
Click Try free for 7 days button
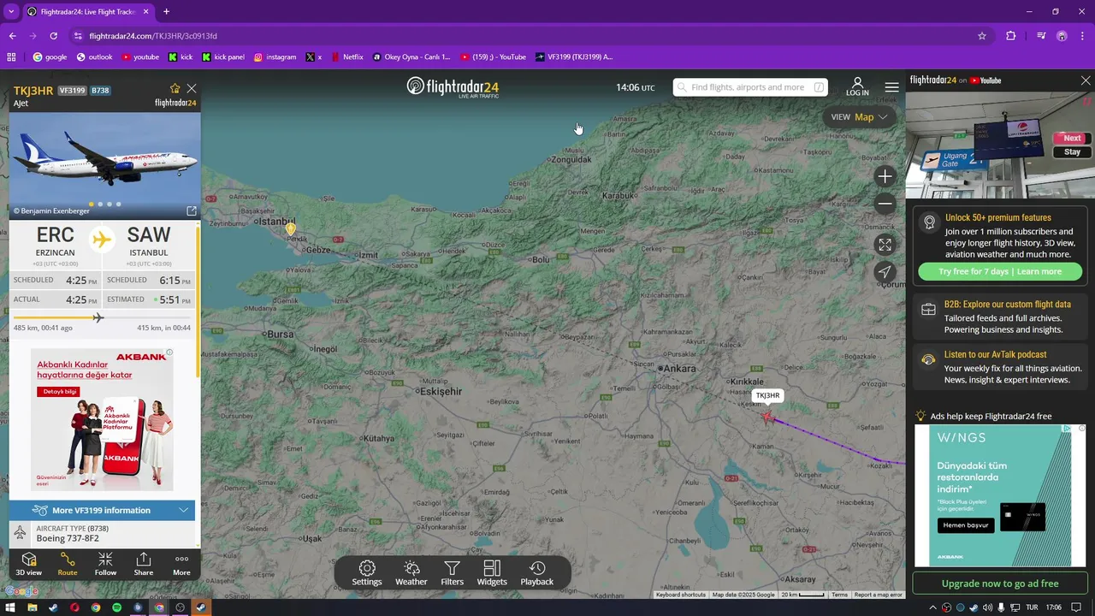click(x=1000, y=271)
